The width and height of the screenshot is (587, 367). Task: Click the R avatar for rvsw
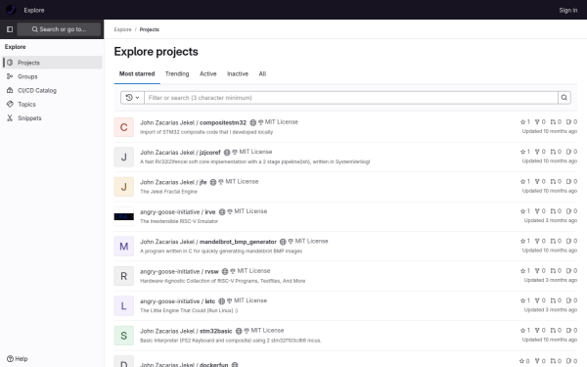coord(124,276)
